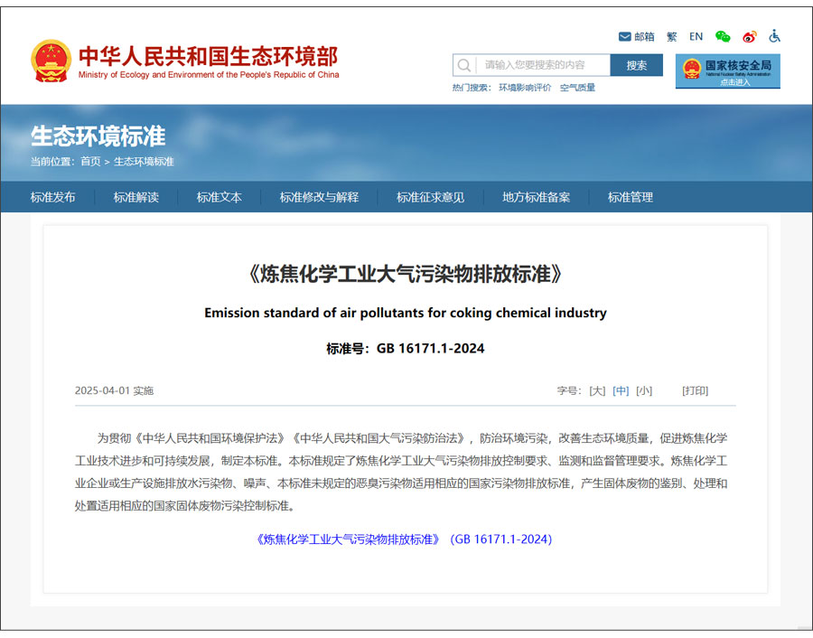This screenshot has height=638, width=813.
Task: Open the 标准发布 menu tab
Action: tap(53, 197)
